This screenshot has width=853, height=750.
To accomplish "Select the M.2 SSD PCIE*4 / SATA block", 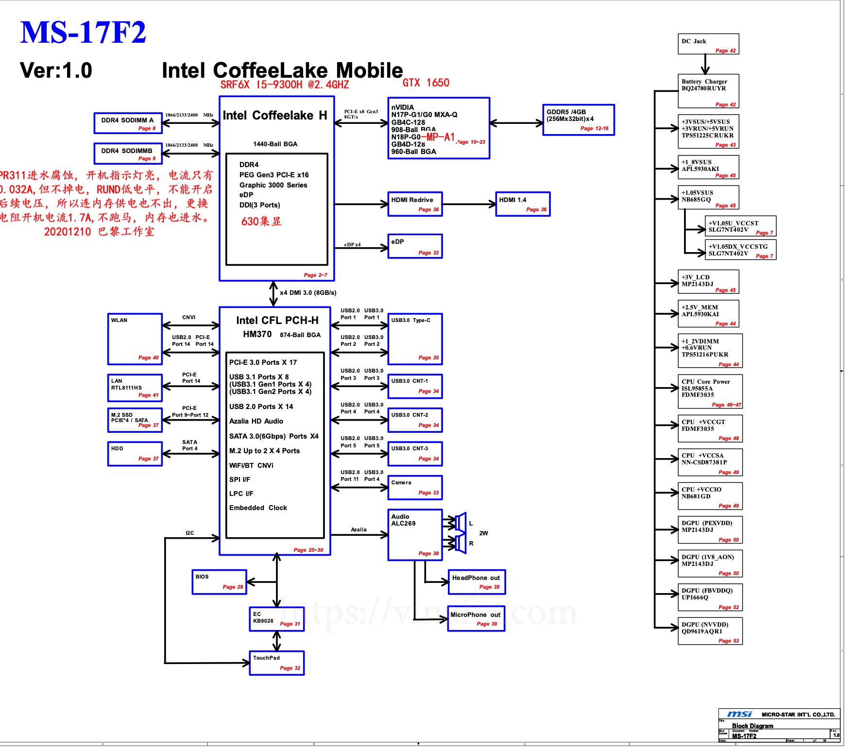I will (x=135, y=420).
